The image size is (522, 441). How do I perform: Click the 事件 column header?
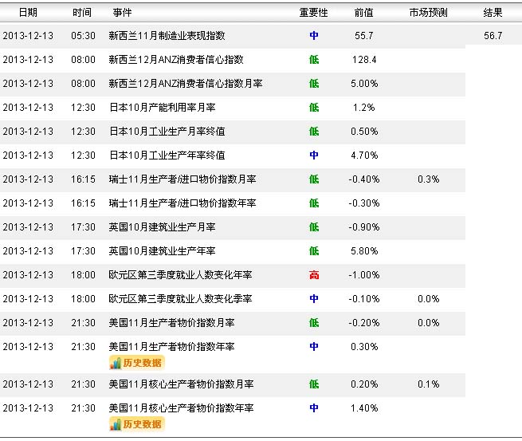coord(122,13)
